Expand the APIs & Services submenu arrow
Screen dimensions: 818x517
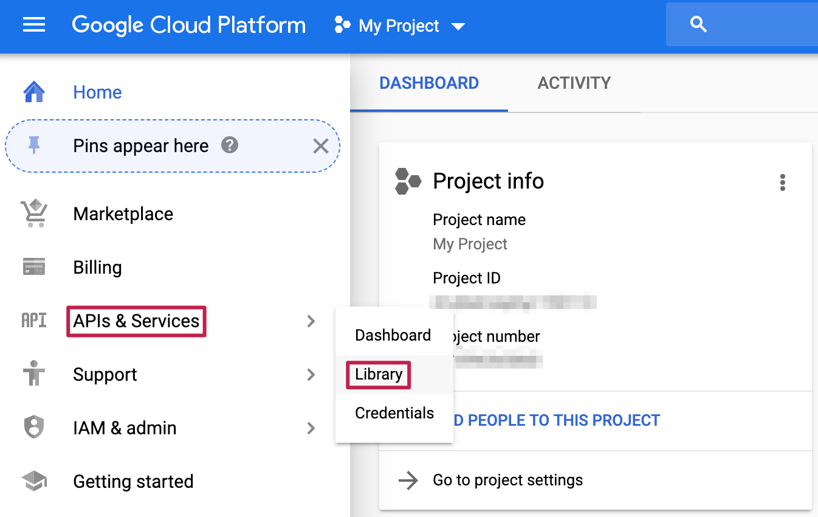[x=311, y=321]
